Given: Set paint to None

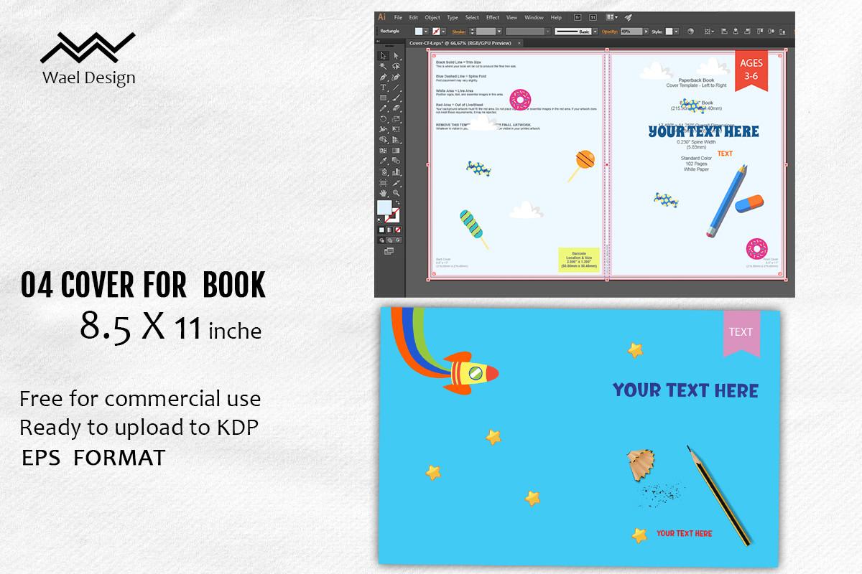Looking at the screenshot, I should (x=398, y=229).
